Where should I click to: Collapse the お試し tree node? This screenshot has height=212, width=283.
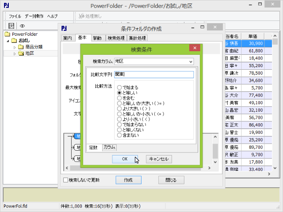click(x=8, y=41)
